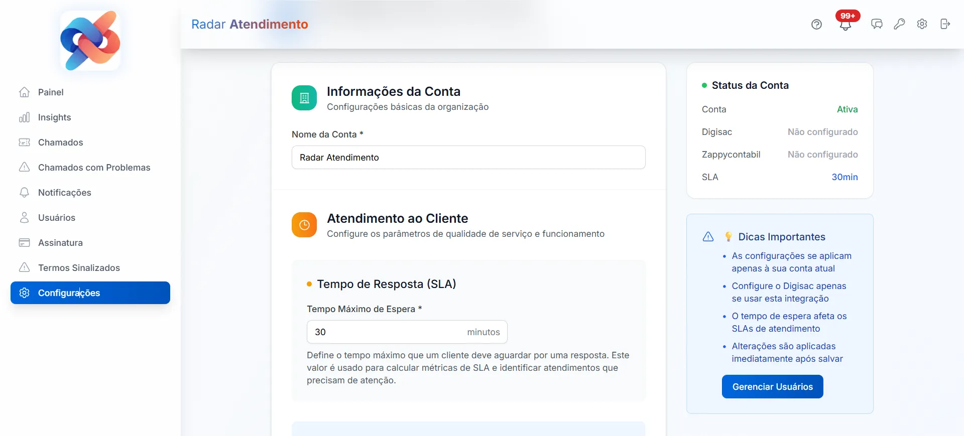Click the Radar Atendimento header title
Screen dimensions: 964x436
pyautogui.click(x=250, y=24)
